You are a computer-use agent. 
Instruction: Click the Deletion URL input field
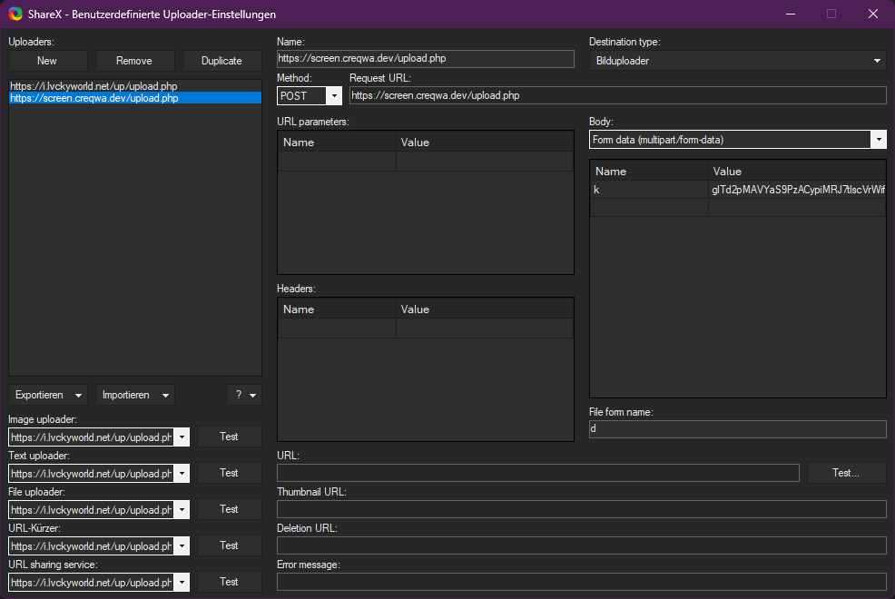coord(581,545)
